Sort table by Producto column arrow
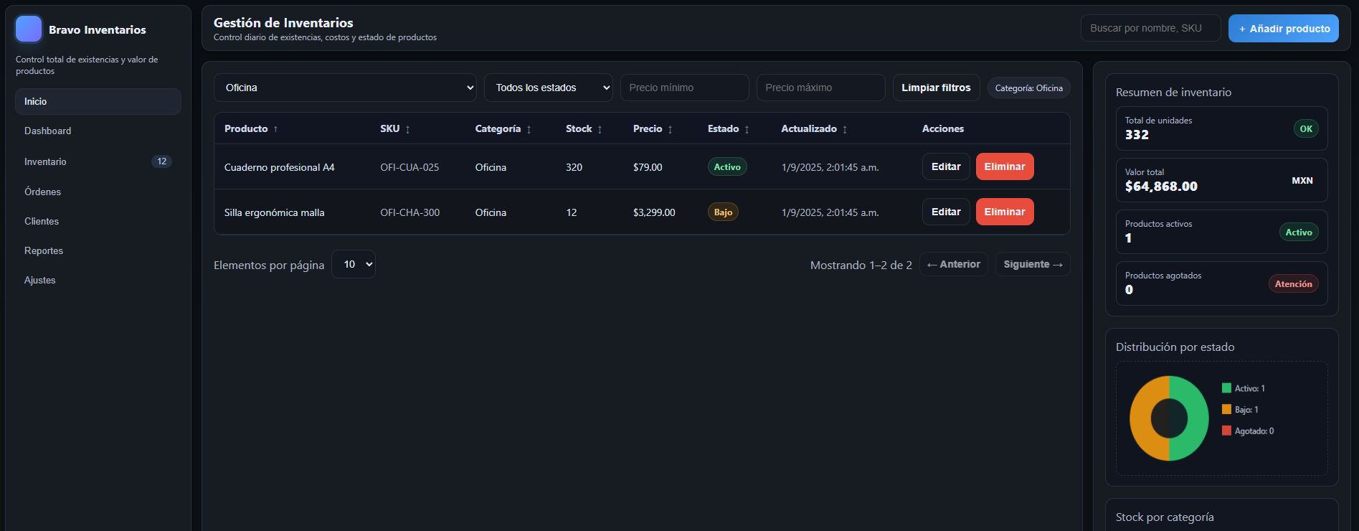The image size is (1359, 531). point(275,129)
